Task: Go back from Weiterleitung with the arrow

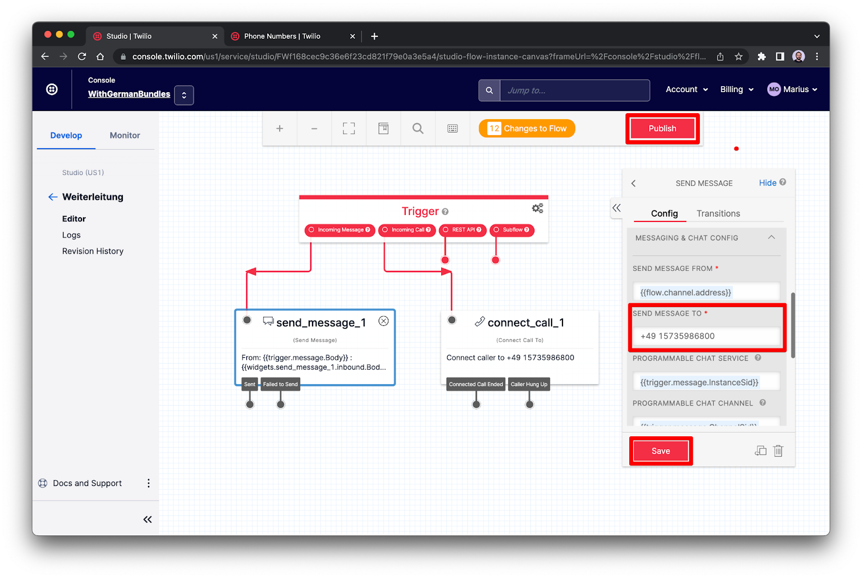Action: (x=53, y=197)
